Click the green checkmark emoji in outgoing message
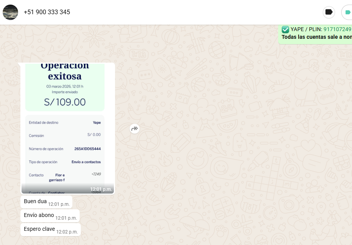This screenshot has width=352, height=245. (285, 30)
